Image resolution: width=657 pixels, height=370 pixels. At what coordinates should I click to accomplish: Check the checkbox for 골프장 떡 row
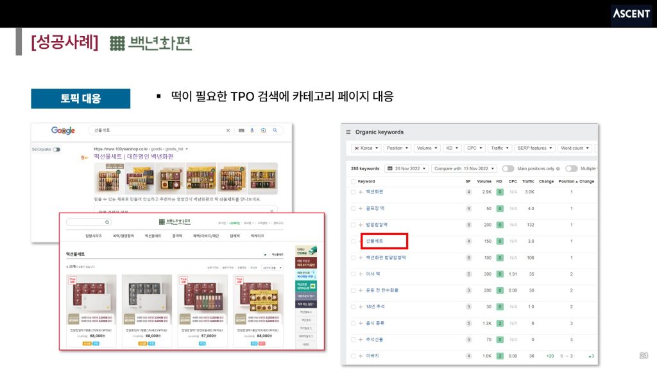coord(354,209)
